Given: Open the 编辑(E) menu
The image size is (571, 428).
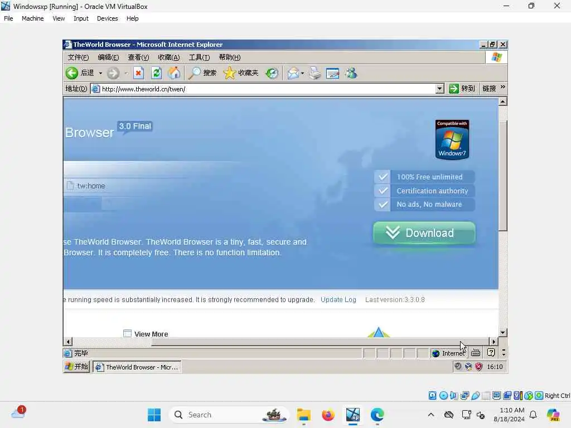Looking at the screenshot, I should point(108,57).
